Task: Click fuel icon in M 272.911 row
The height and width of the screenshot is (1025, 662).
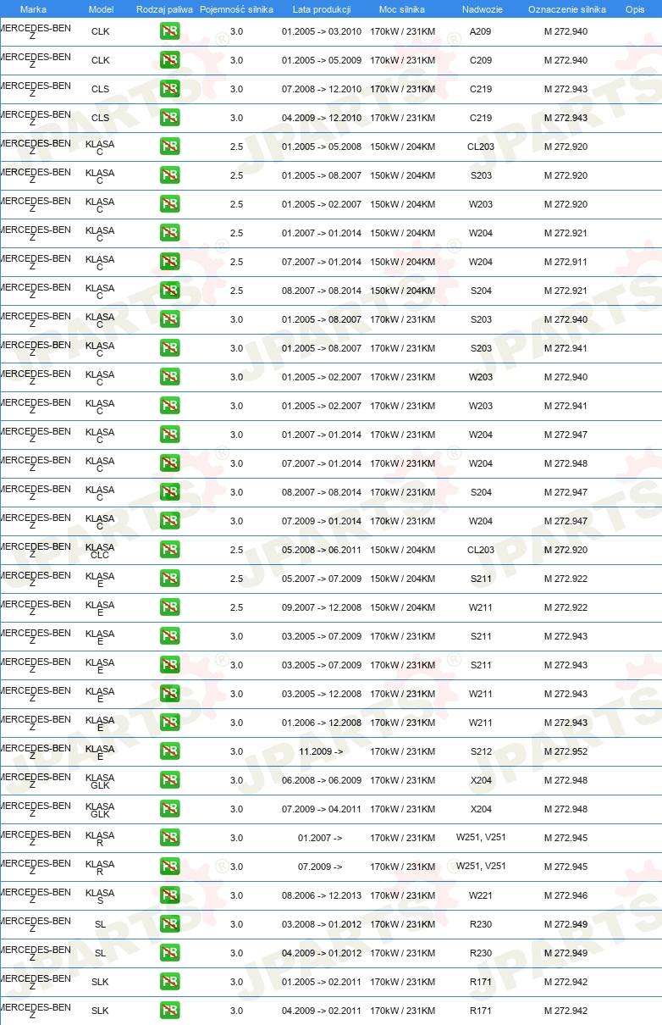Action: pyautogui.click(x=169, y=263)
